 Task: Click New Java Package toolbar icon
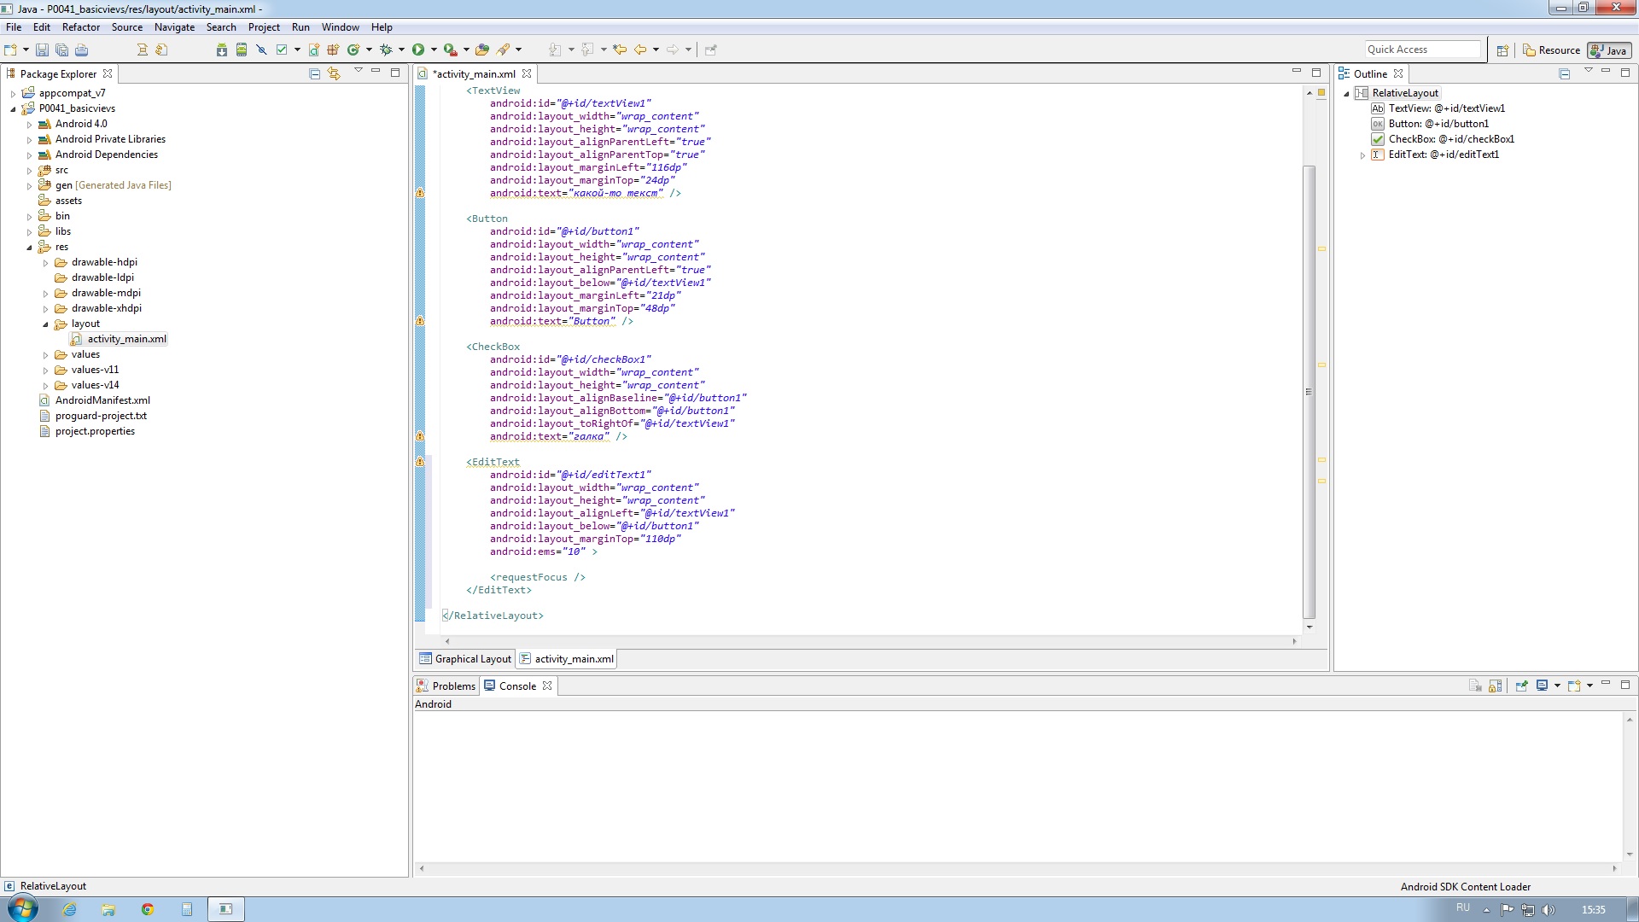[334, 50]
